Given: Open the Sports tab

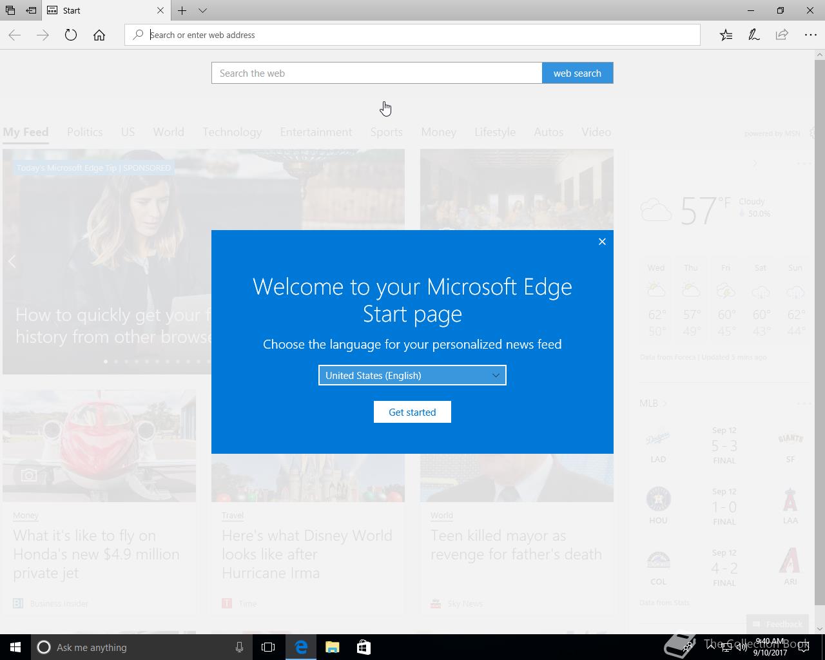Looking at the screenshot, I should point(387,131).
